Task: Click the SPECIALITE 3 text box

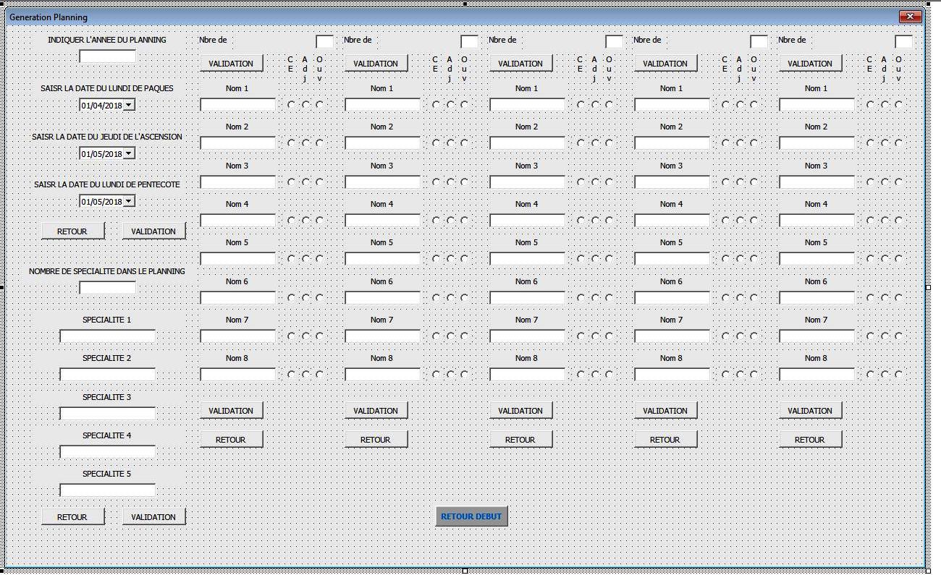Action: tap(108, 414)
